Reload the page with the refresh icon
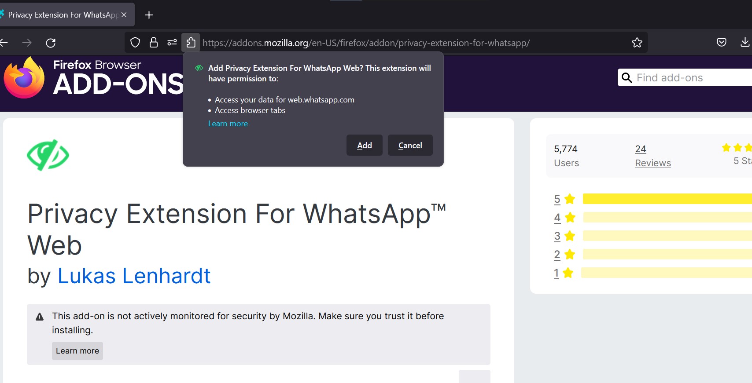Image resolution: width=752 pixels, height=383 pixels. click(x=51, y=43)
